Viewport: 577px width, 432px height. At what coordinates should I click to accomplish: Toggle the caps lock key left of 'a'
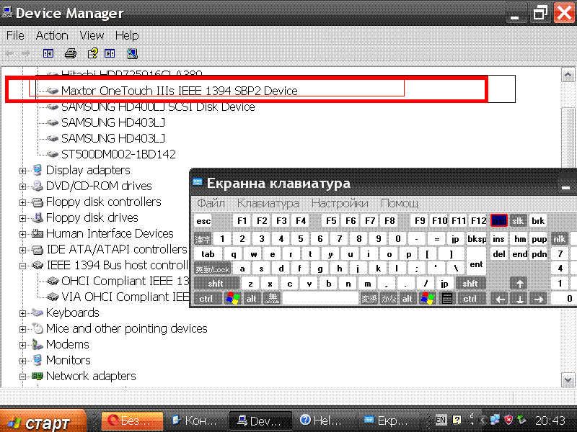pyautogui.click(x=212, y=269)
